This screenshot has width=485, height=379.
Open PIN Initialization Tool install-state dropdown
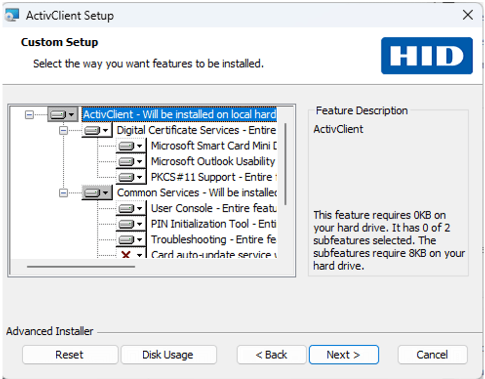tap(131, 224)
